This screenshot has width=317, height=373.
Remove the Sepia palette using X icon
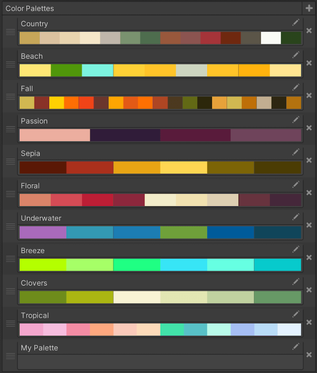pyautogui.click(x=309, y=161)
